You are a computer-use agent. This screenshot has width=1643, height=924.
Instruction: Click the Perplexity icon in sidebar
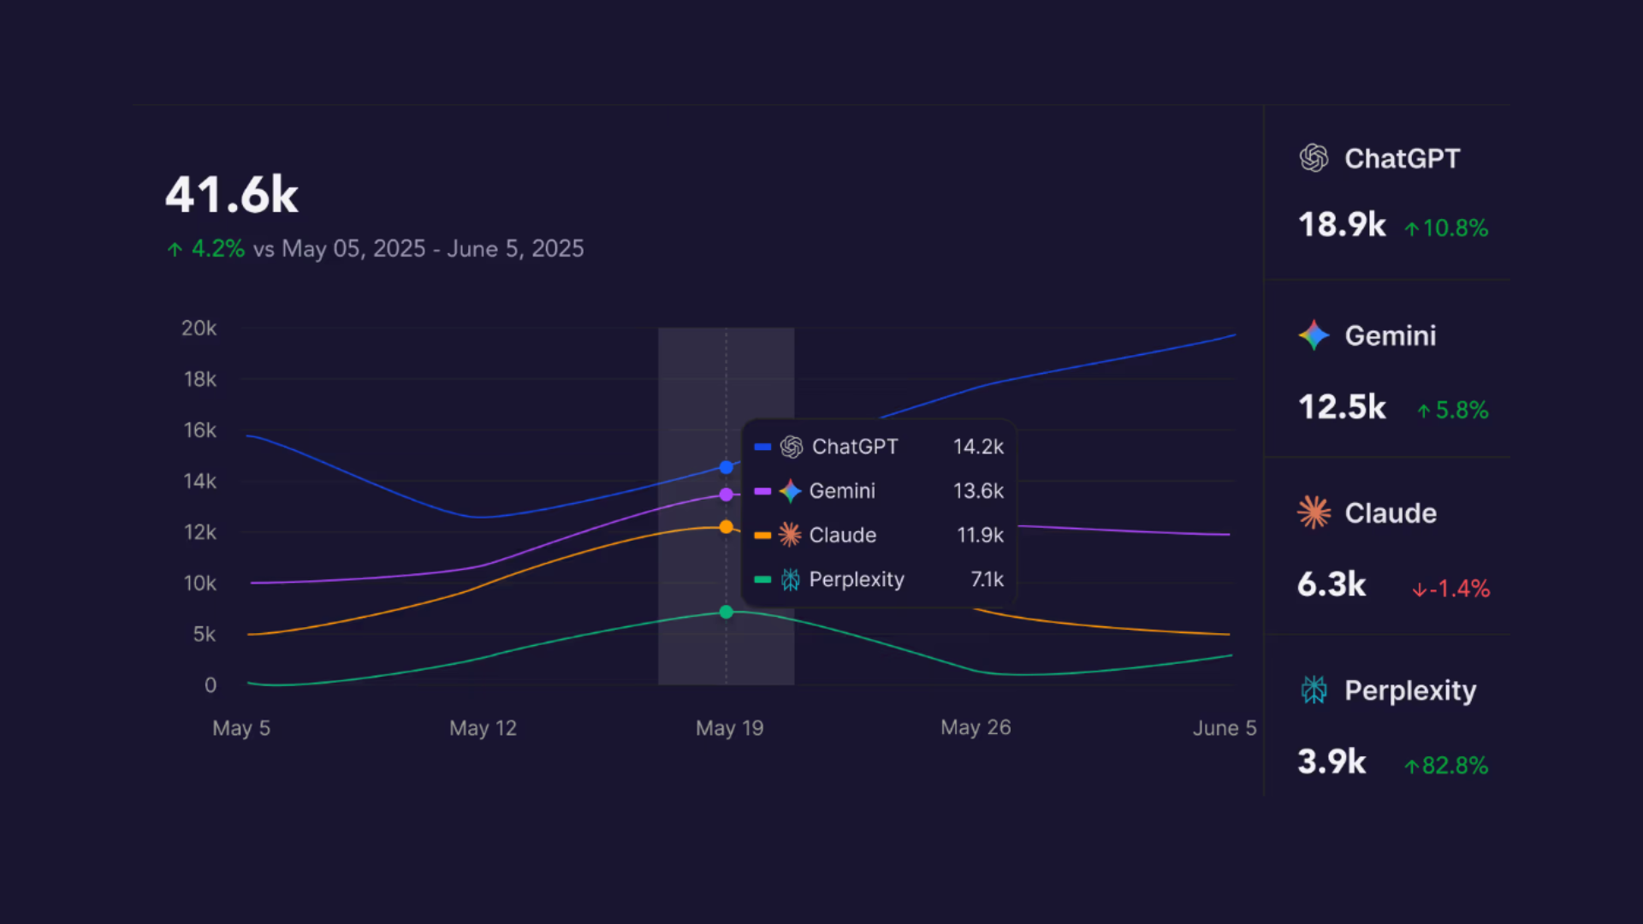(1314, 690)
